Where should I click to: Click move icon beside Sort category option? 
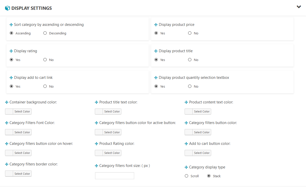pyautogui.click(x=11, y=25)
